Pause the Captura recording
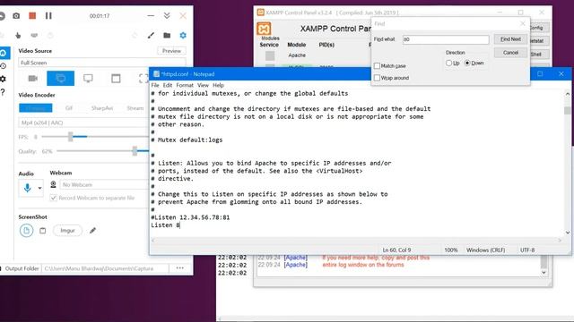This screenshot has height=322, width=574. pyautogui.click(x=48, y=16)
